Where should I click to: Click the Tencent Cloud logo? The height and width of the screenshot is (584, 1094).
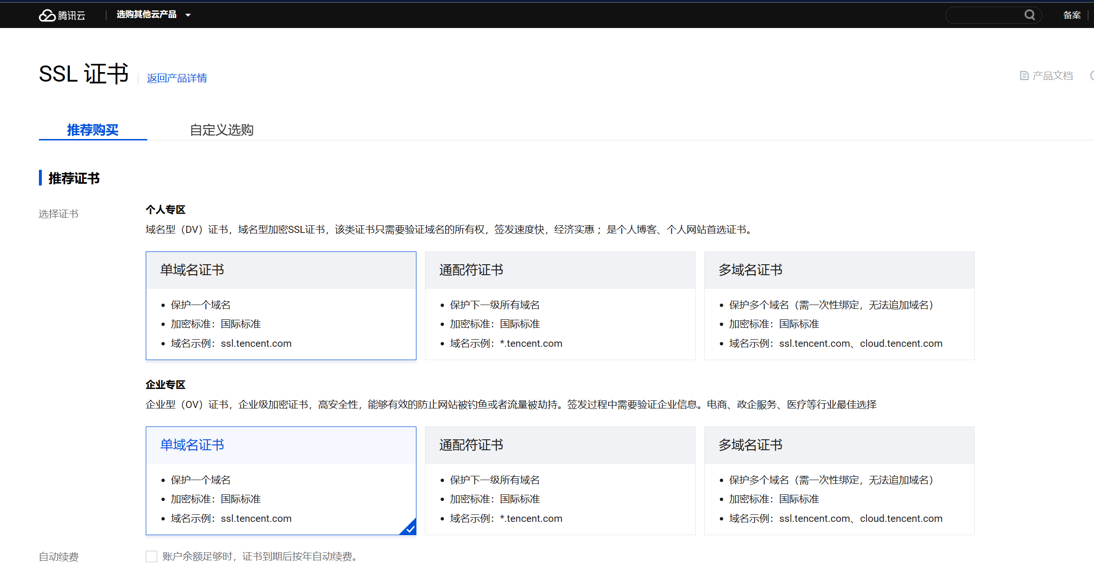pos(62,15)
